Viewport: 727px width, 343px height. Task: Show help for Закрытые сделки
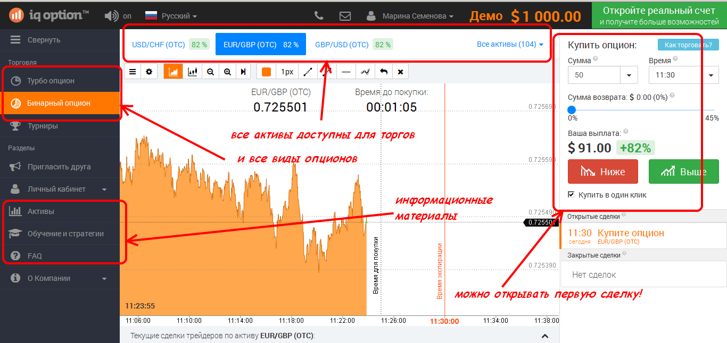pos(624,254)
